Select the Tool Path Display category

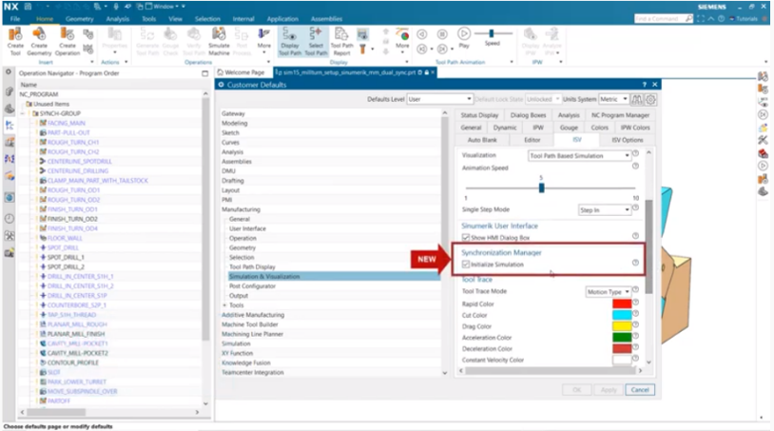[x=252, y=266]
